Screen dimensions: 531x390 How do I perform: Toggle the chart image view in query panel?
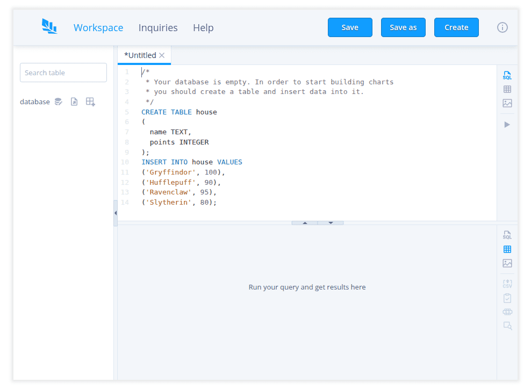[507, 103]
